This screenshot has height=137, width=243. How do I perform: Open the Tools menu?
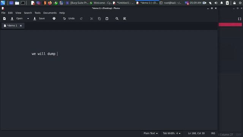(x=38, y=13)
